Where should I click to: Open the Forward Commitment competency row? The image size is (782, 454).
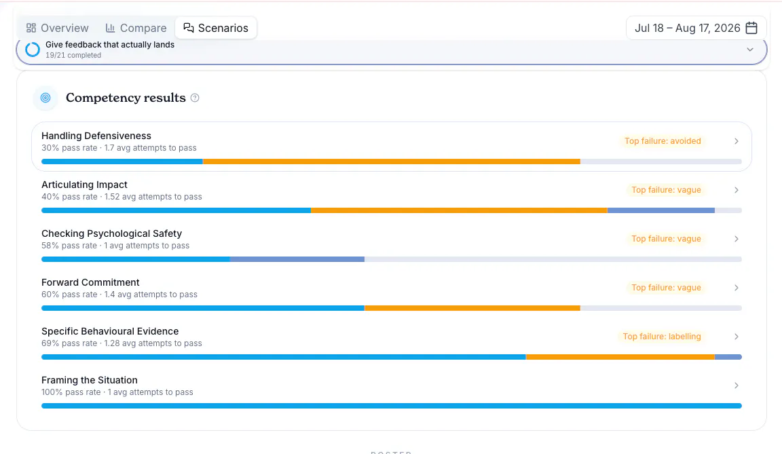392,293
